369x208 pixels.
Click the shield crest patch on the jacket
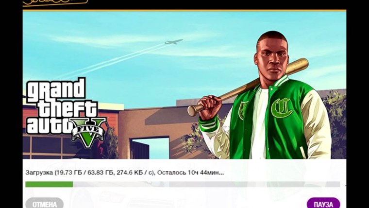(243, 110)
